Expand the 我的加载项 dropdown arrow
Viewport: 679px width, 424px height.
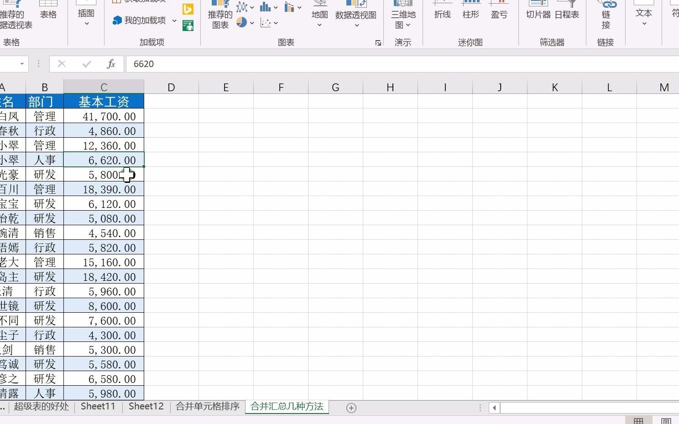point(174,21)
